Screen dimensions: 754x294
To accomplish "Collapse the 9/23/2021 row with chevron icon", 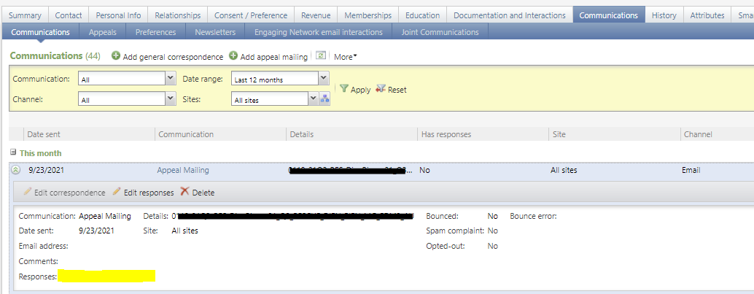I will pyautogui.click(x=16, y=169).
